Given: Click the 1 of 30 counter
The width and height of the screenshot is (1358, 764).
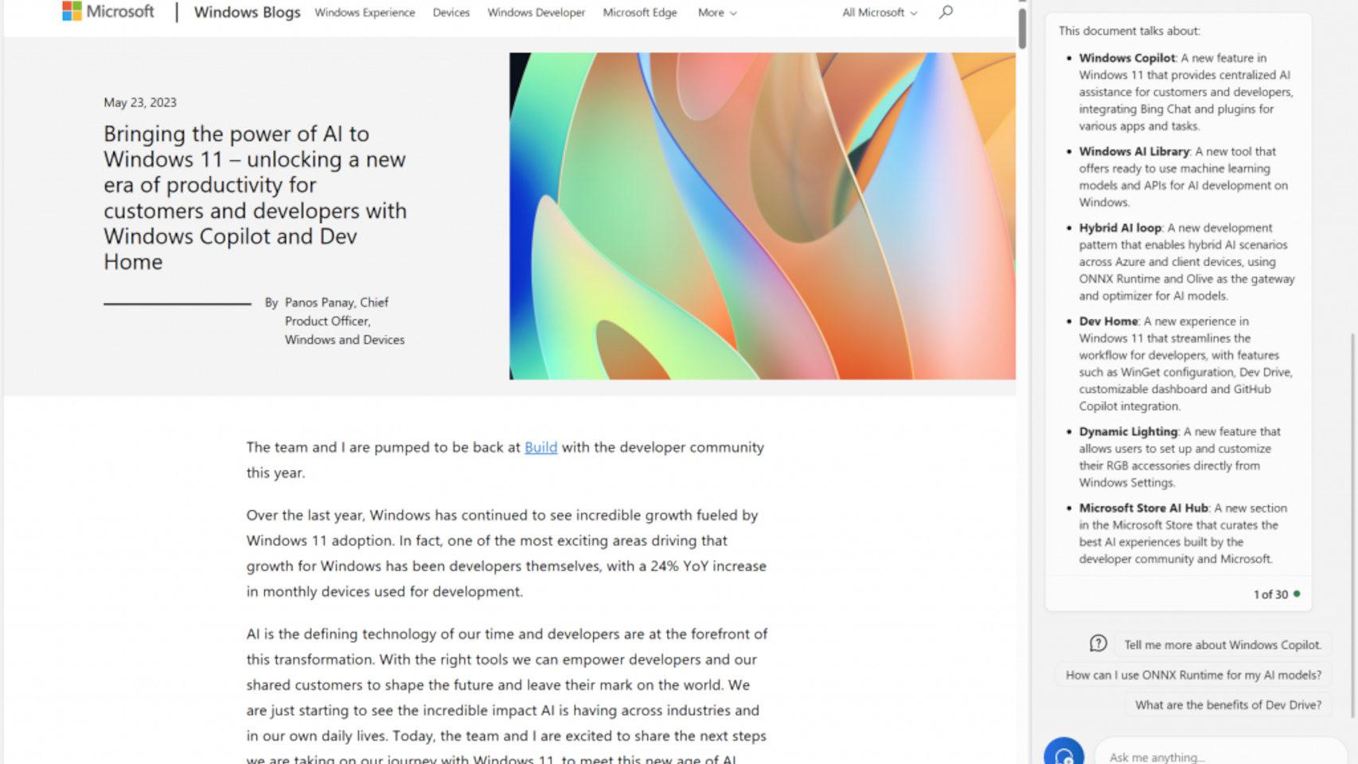Looking at the screenshot, I should tap(1270, 594).
